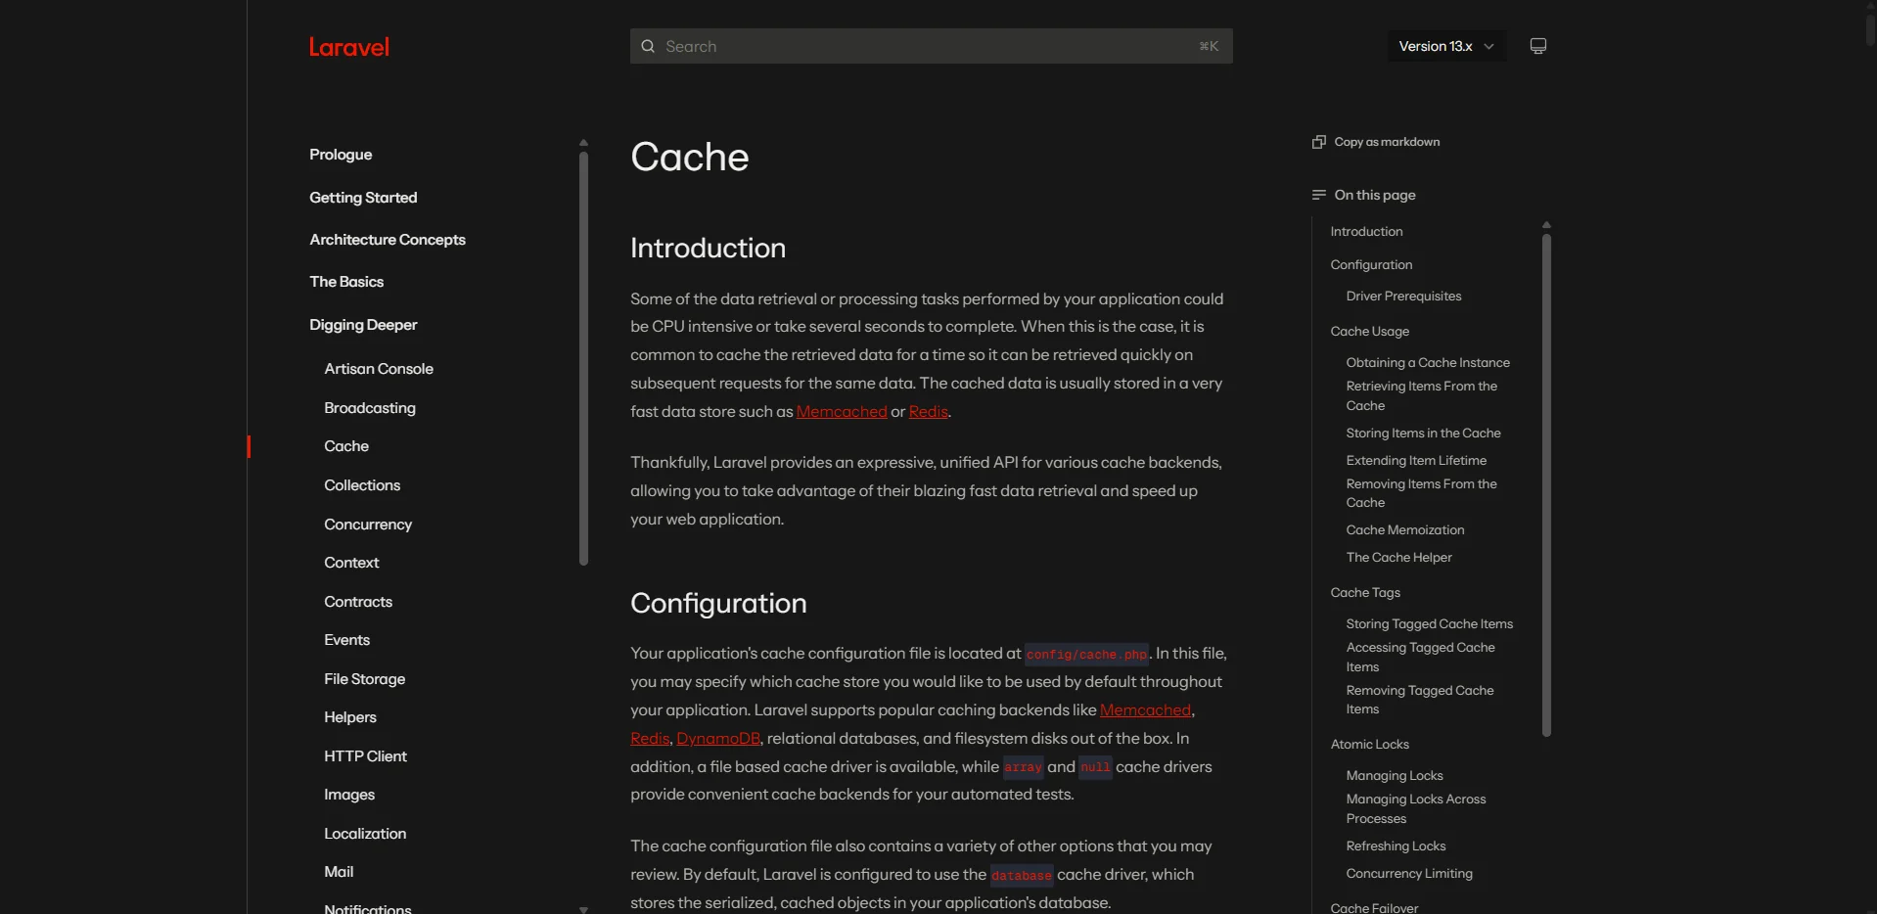The image size is (1877, 914).
Task: Click the Redis link in Configuration
Action: pyautogui.click(x=650, y=739)
